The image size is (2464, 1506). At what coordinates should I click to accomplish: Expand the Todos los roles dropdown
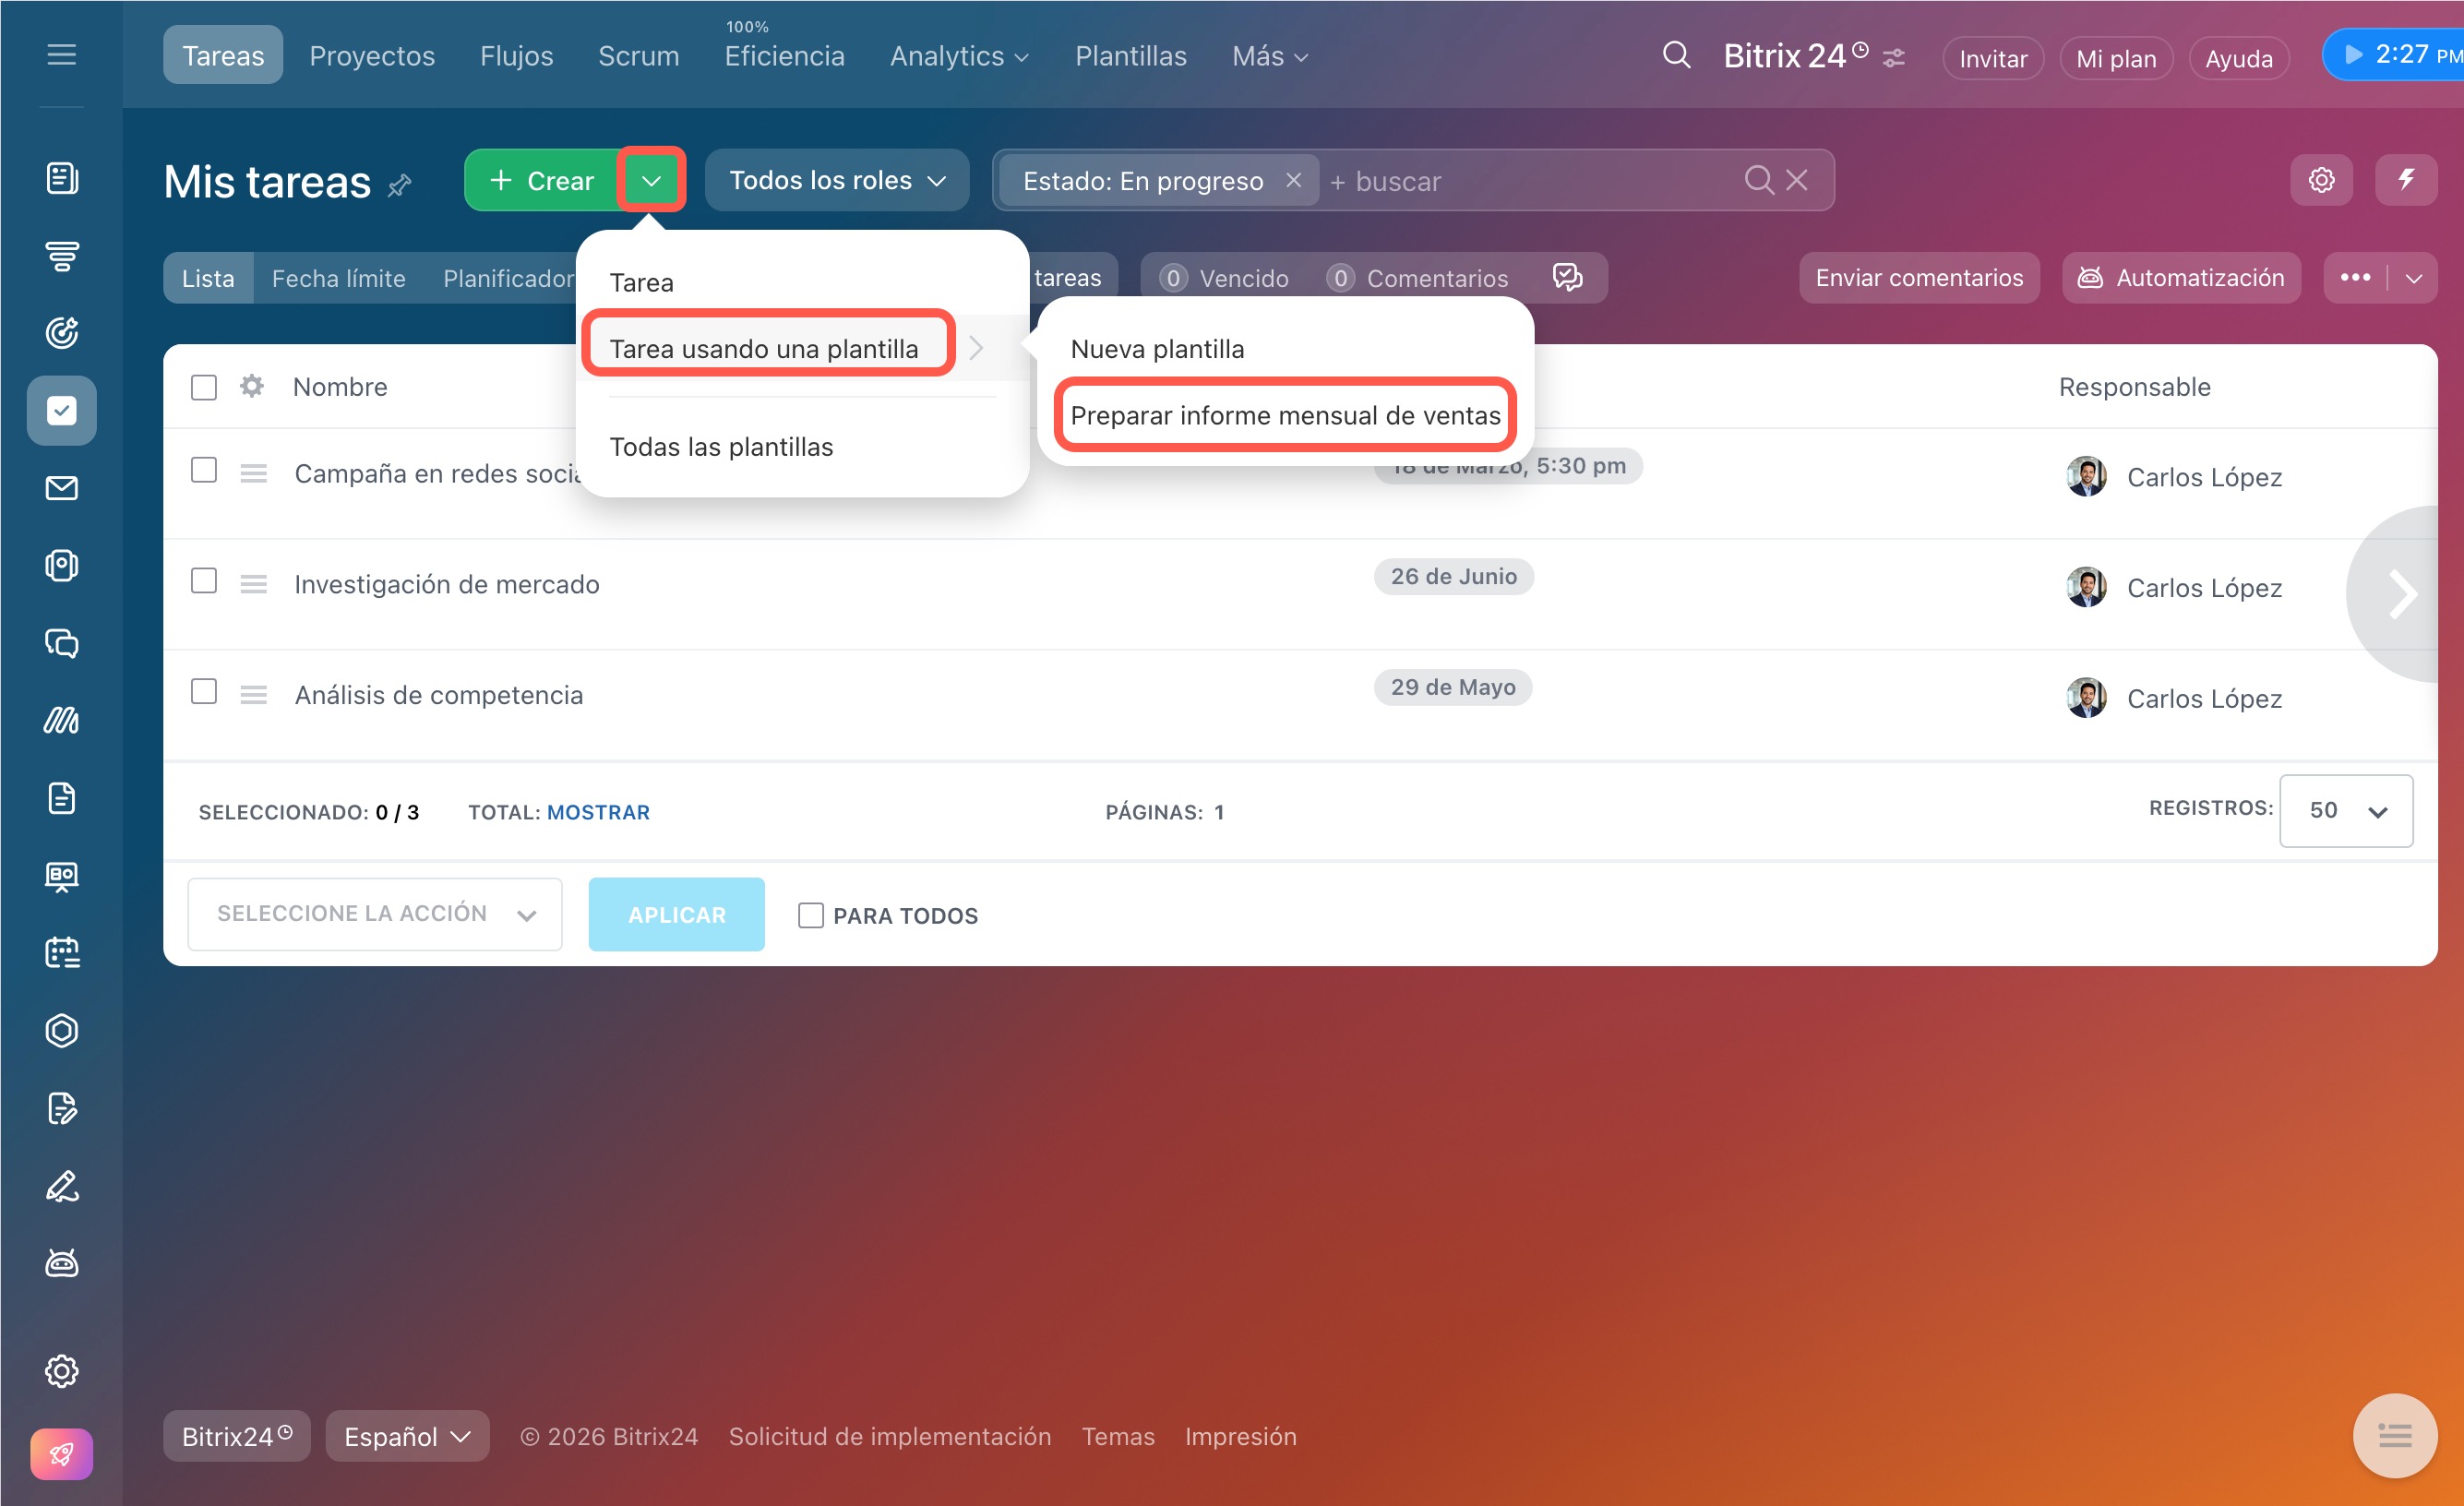tap(836, 180)
